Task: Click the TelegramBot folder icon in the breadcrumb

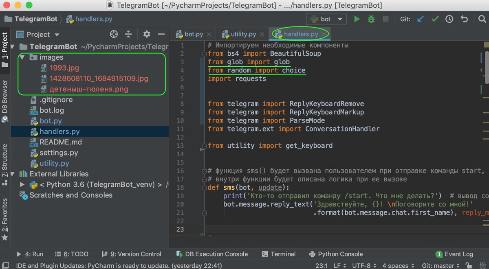Action: 8,19
